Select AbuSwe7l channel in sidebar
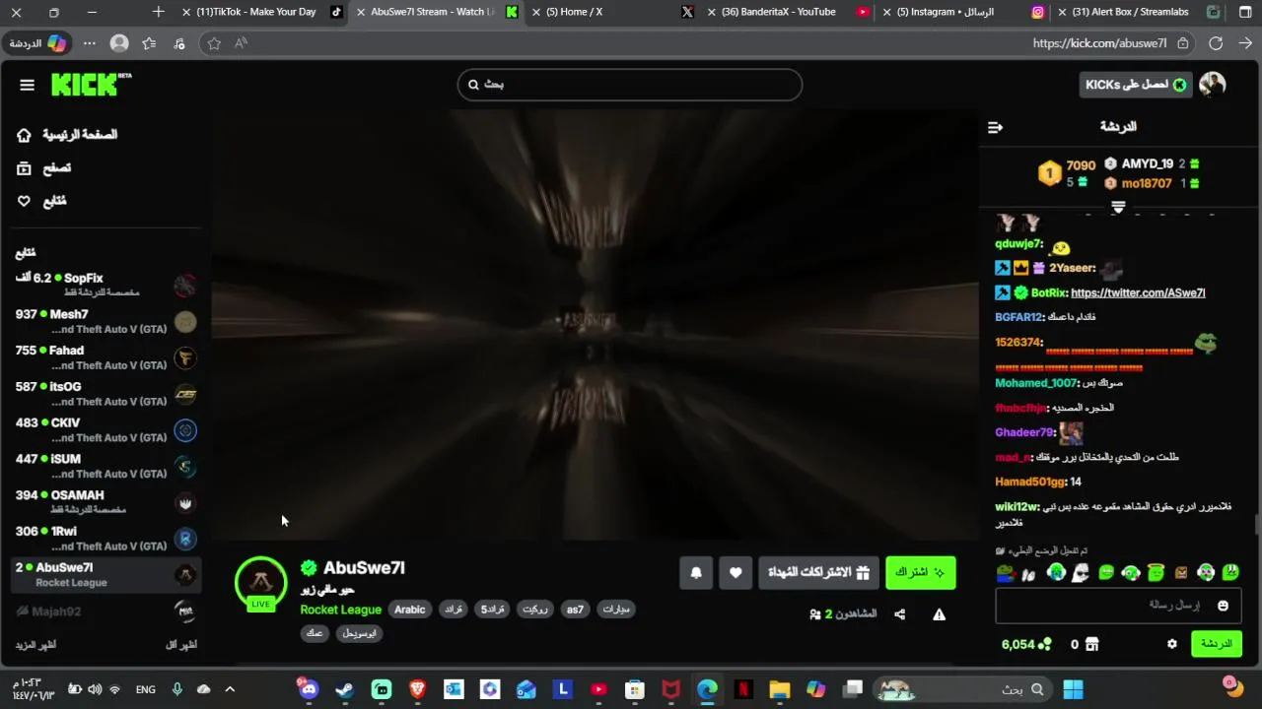 coord(105,575)
